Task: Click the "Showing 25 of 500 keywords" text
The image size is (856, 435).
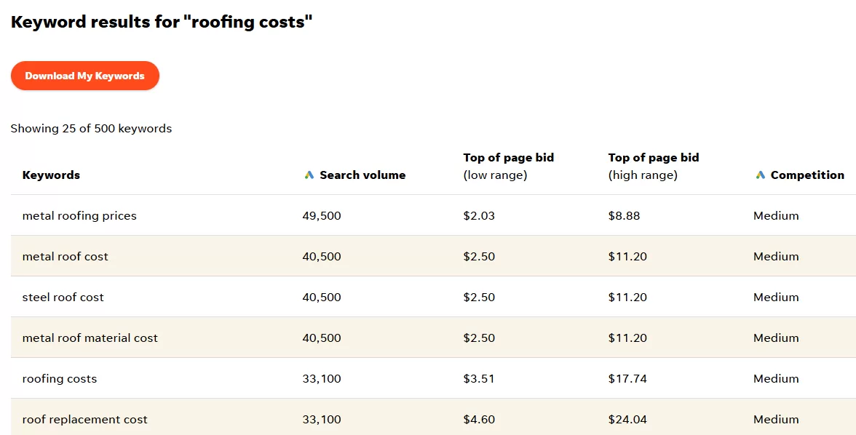Action: [91, 129]
